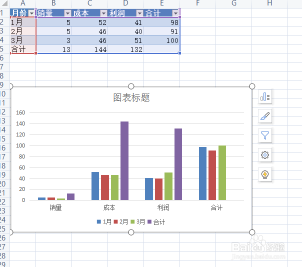Select column C header
This screenshot has width=302, height=267.
coord(90,3)
